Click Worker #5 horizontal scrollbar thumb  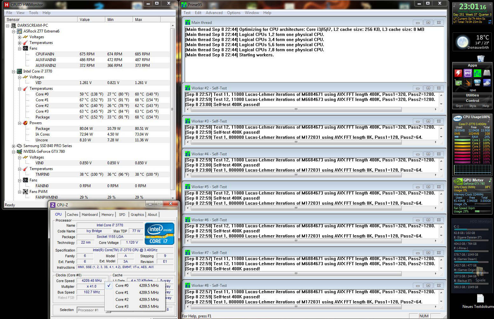pos(296,208)
